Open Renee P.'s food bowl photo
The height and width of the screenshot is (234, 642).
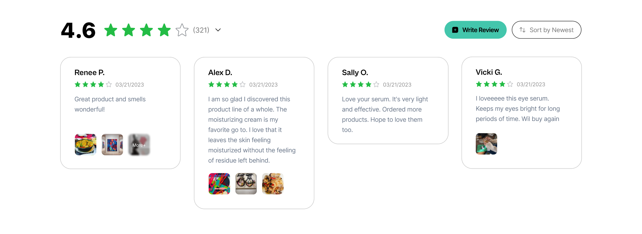[86, 145]
